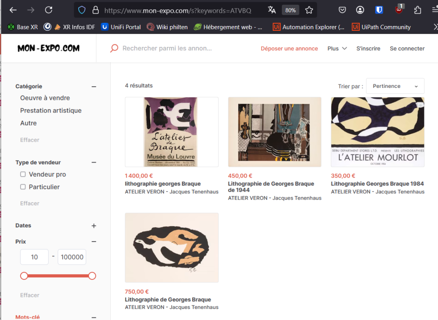Viewport: 438px width, 320px height.
Task: Focus the Rechercher parmi les annonces field
Action: tap(167, 48)
